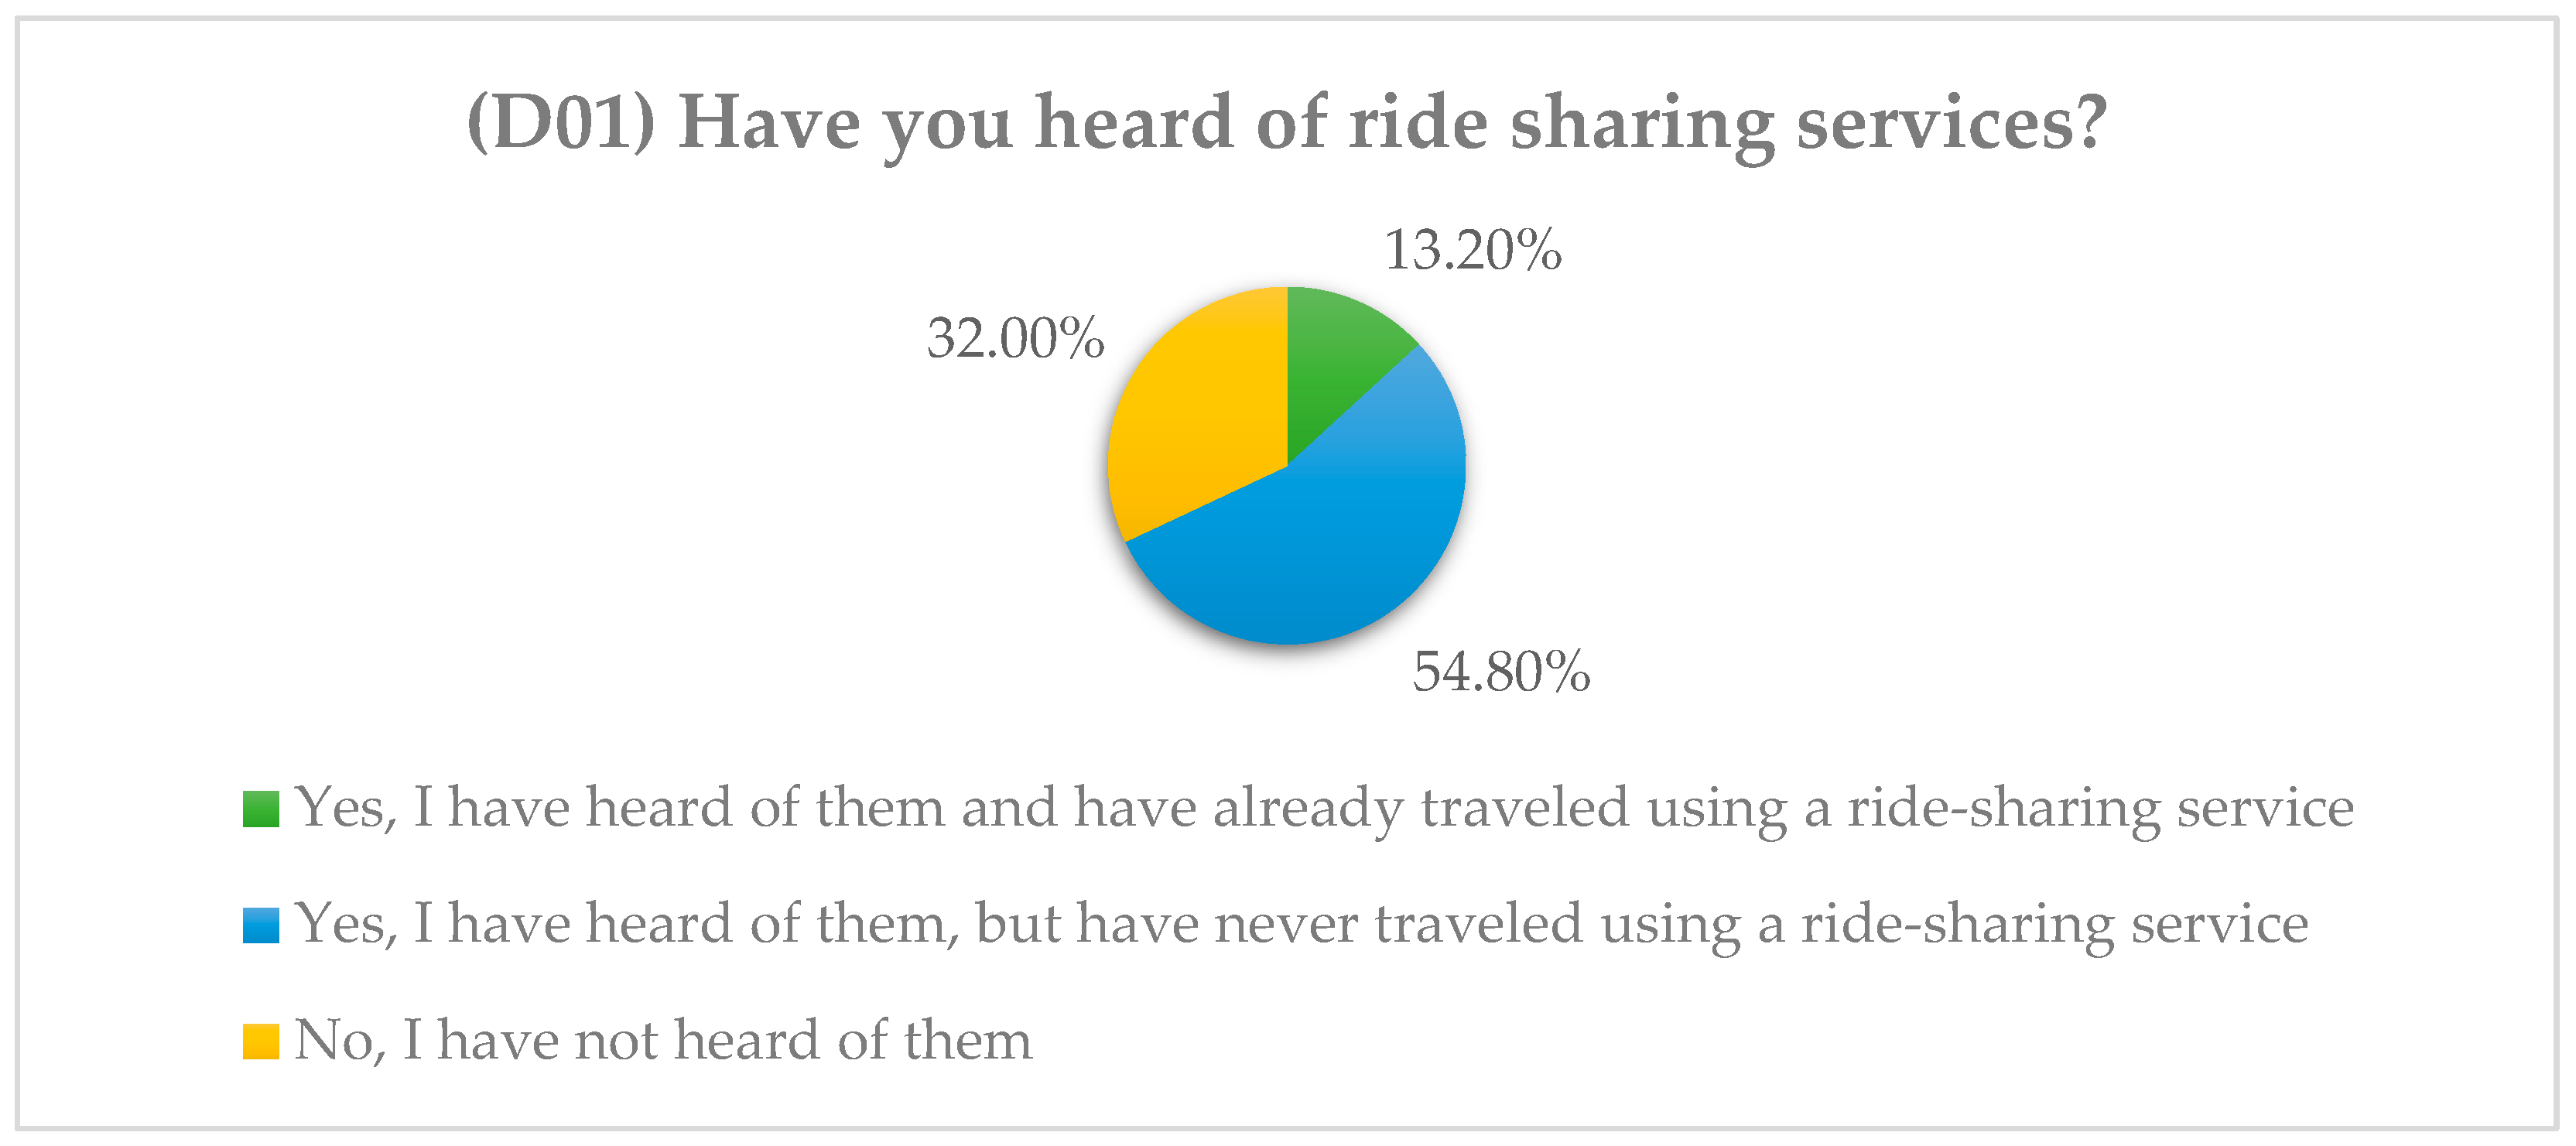The height and width of the screenshot is (1146, 2576).
Task: Click the yellow legend color square
Action: tap(261, 1041)
